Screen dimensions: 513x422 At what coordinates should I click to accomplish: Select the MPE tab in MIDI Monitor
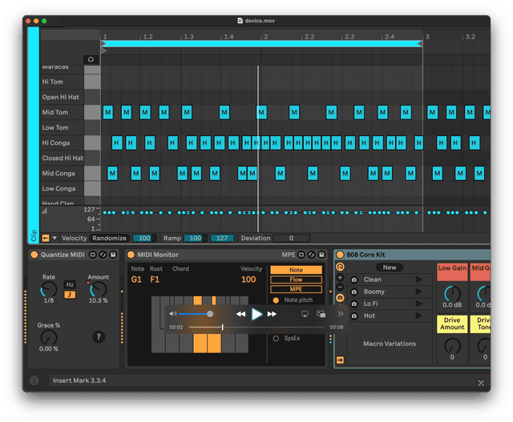(x=296, y=289)
